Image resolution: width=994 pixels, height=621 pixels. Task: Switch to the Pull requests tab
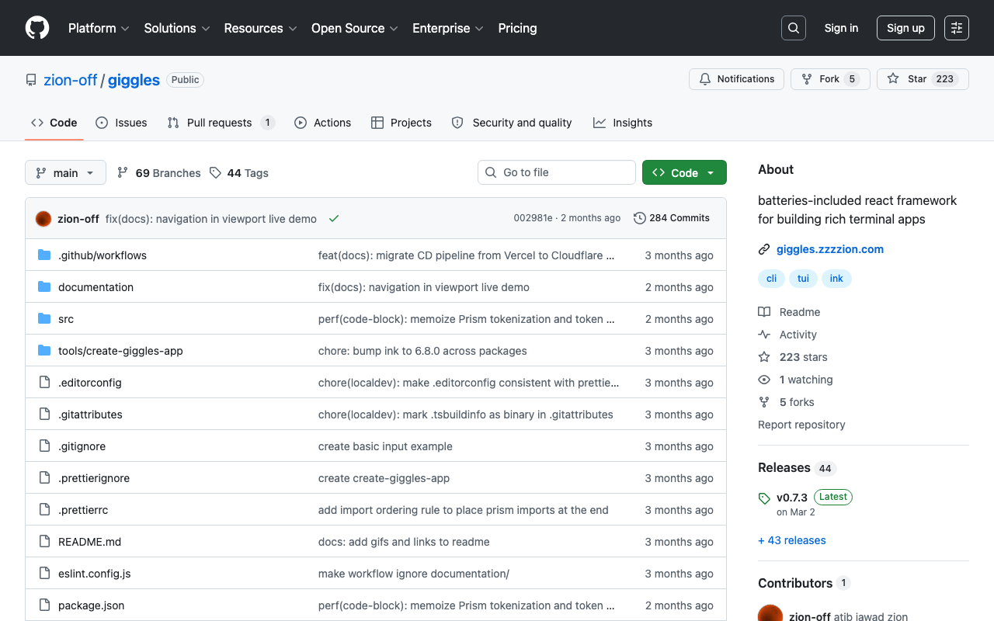(221, 123)
